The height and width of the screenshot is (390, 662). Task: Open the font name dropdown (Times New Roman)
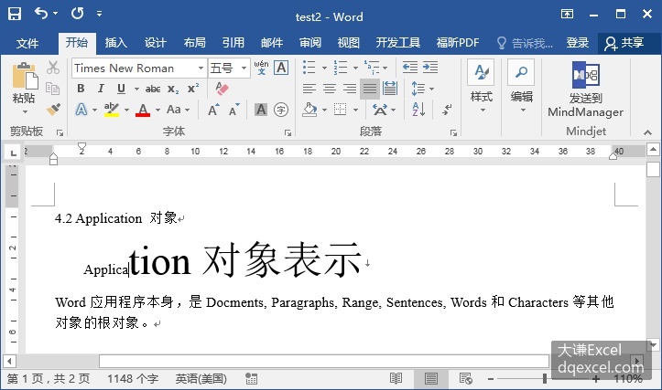point(201,68)
